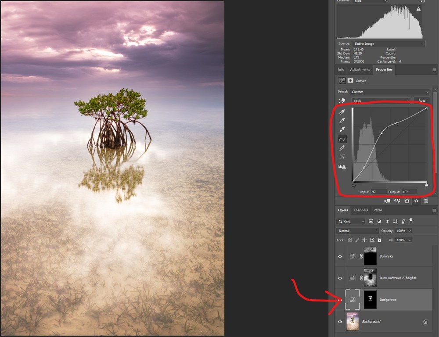Open the histogram Channel dropdown
Viewport: 439px width, 337px height.
coord(371,1)
